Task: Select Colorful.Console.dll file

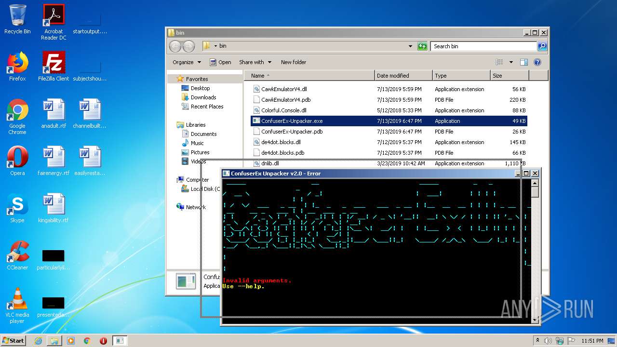Action: click(389, 110)
